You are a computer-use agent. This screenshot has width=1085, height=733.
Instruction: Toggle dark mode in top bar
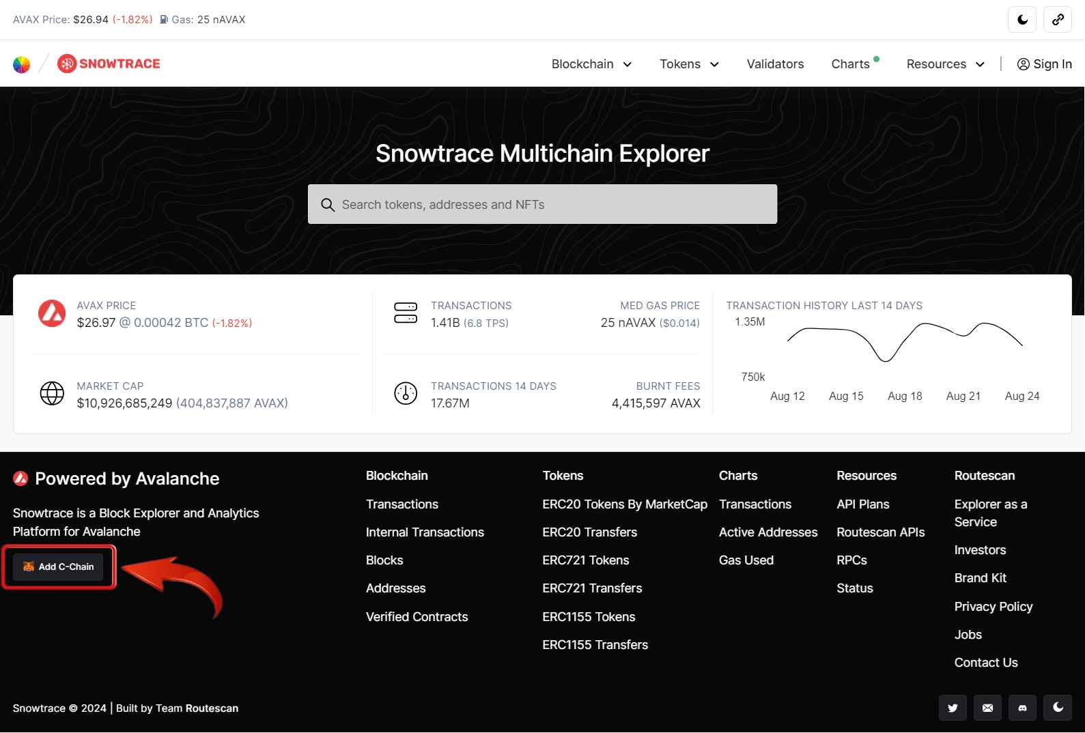[x=1022, y=20]
